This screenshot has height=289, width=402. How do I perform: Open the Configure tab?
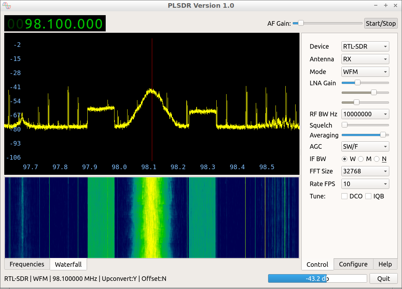(x=353, y=264)
